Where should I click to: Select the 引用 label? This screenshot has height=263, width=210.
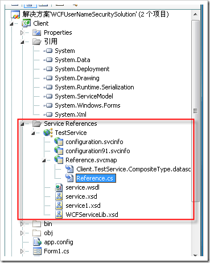pyautogui.click(x=51, y=42)
